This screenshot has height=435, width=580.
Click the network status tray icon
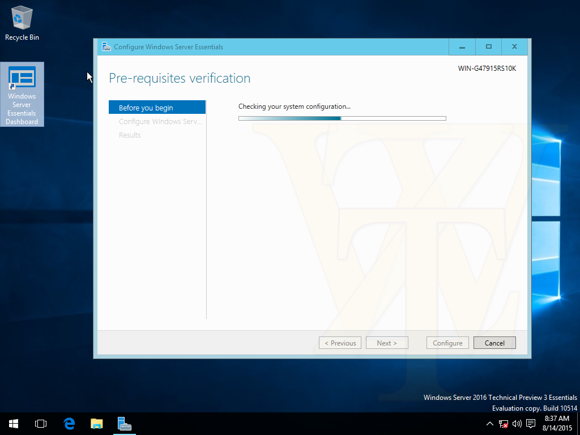click(x=504, y=424)
